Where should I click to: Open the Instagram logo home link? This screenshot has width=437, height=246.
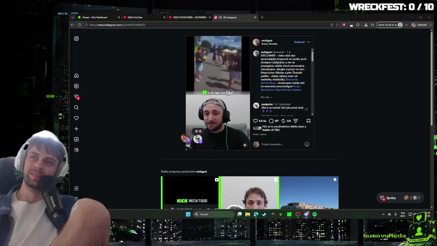[76, 39]
